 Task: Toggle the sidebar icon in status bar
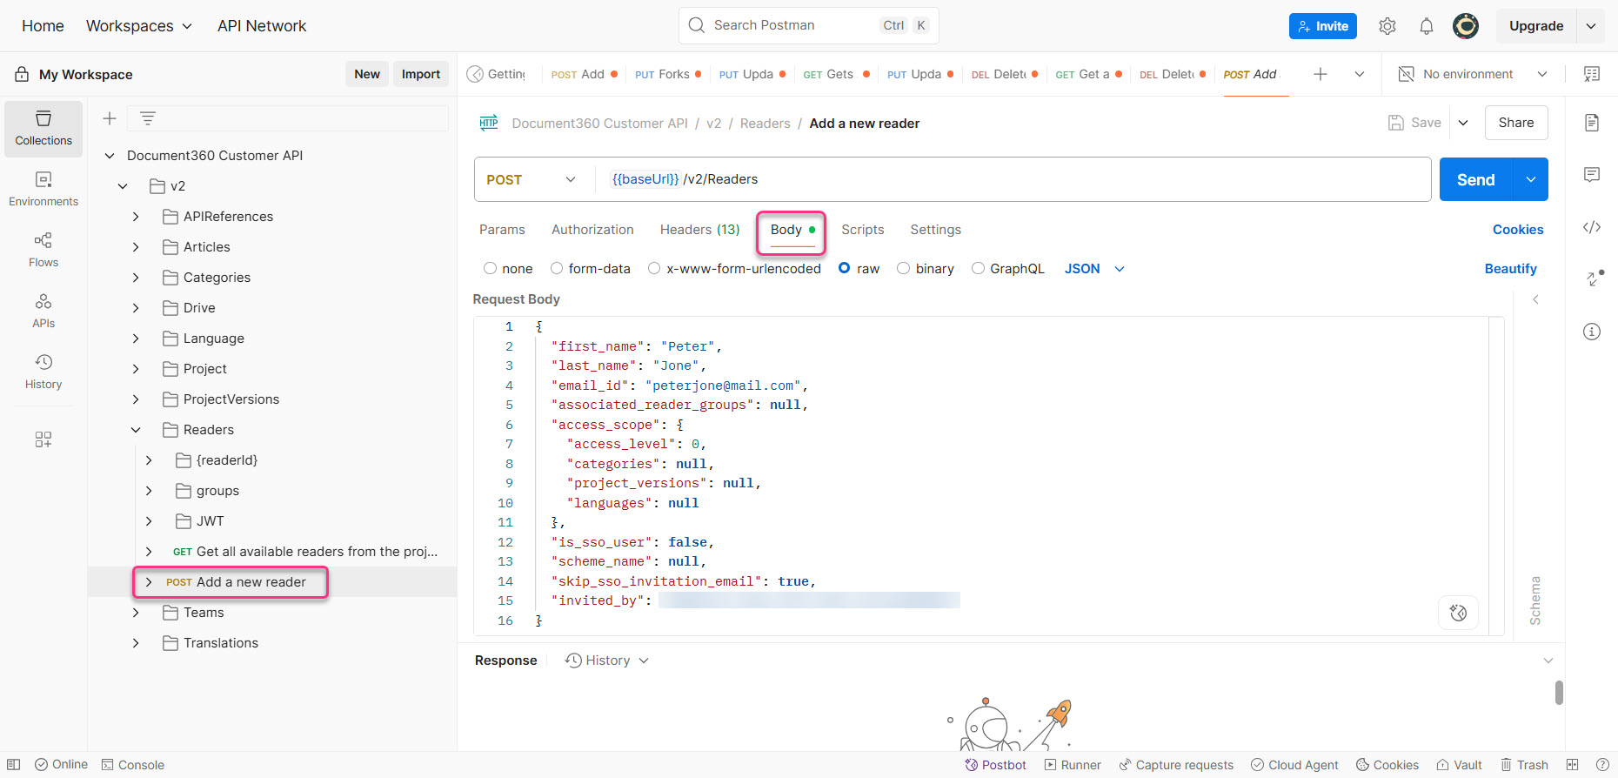(14, 765)
